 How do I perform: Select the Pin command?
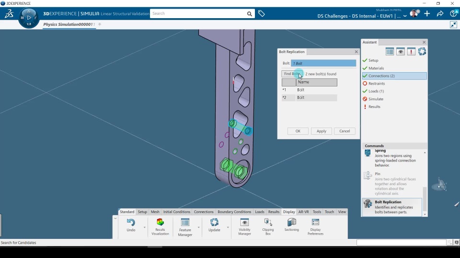[x=393, y=183]
